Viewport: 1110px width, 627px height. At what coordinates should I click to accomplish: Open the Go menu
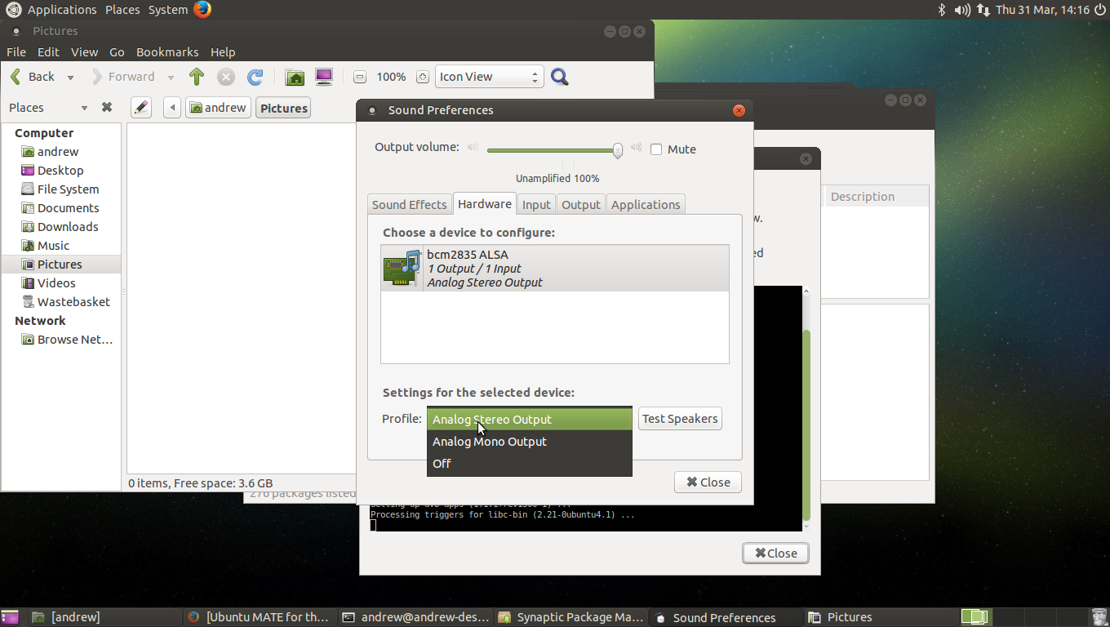tap(117, 52)
